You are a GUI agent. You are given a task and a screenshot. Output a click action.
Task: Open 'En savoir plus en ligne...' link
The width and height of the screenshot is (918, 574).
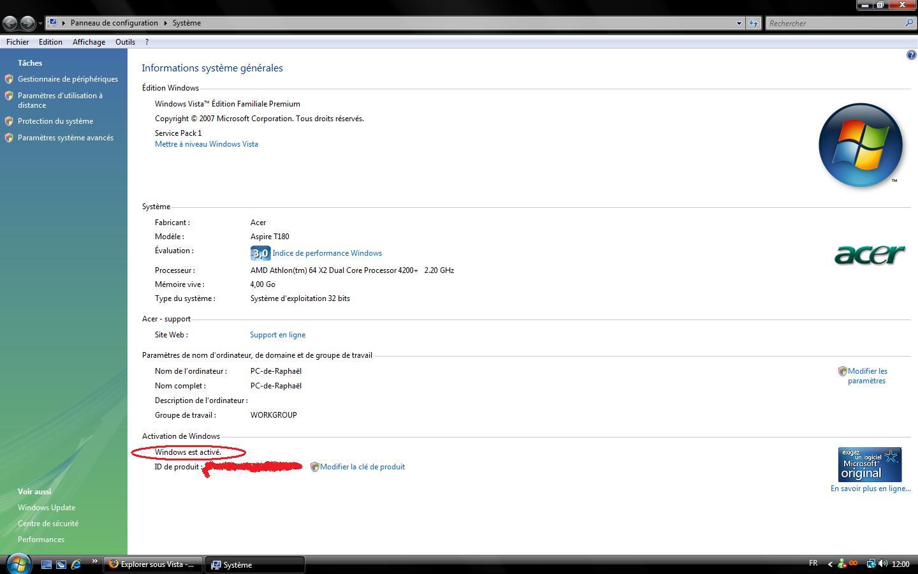[x=870, y=489]
